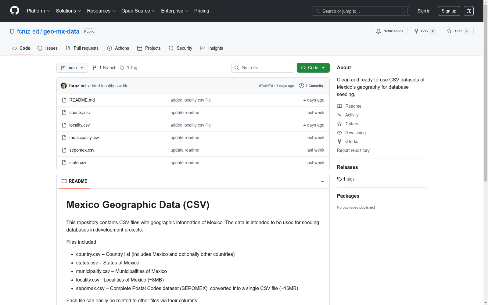Star the geo-mx-data repository

pyautogui.click(x=457, y=31)
